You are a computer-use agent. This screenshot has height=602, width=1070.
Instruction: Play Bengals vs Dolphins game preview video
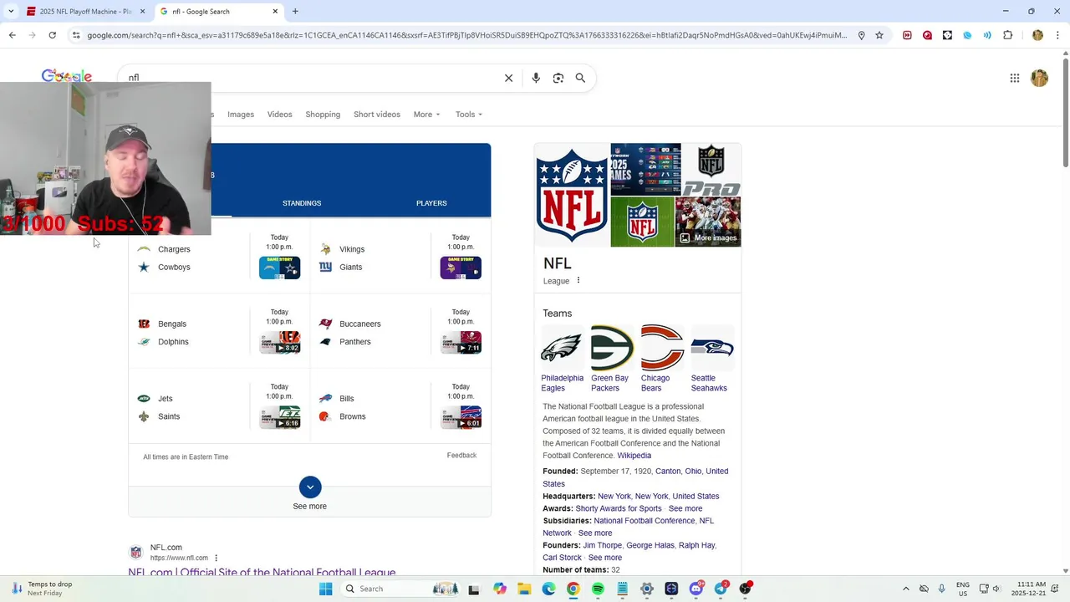click(x=280, y=342)
